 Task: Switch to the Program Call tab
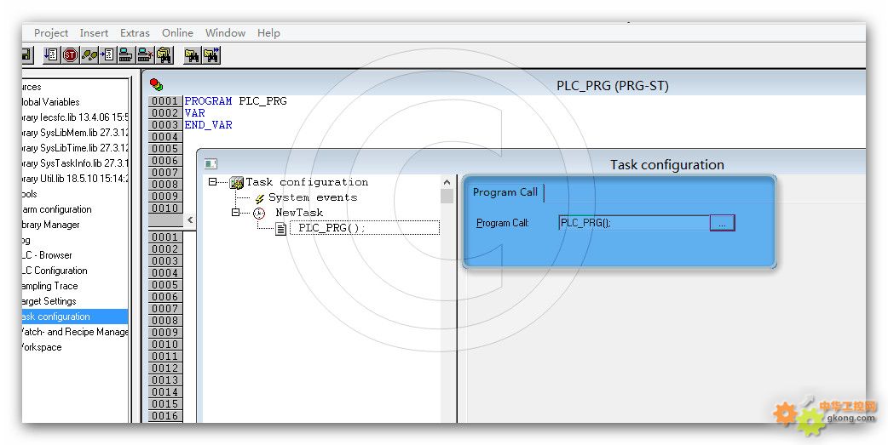(505, 192)
